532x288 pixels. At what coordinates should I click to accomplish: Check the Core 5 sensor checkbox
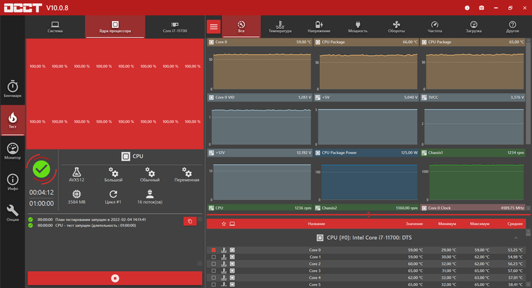click(213, 285)
